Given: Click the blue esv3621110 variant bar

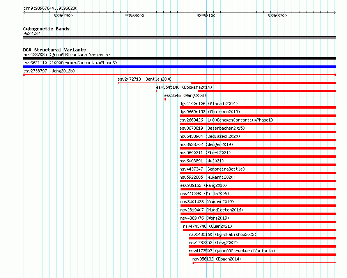Looking at the screenshot, I should pyautogui.click(x=179, y=67).
